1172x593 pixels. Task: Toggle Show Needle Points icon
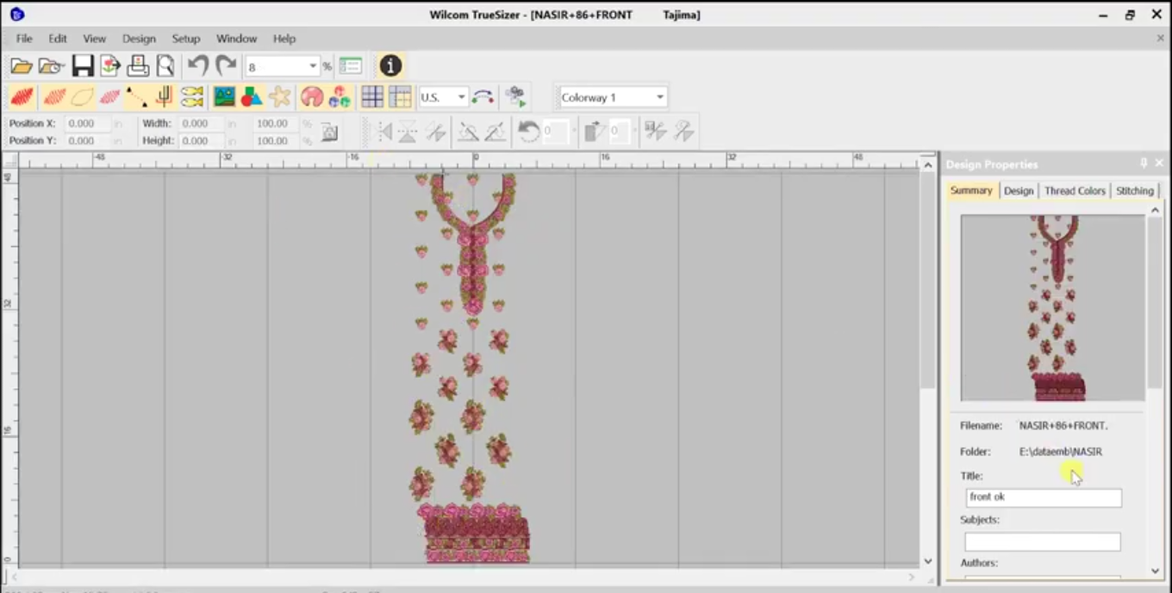coord(109,97)
